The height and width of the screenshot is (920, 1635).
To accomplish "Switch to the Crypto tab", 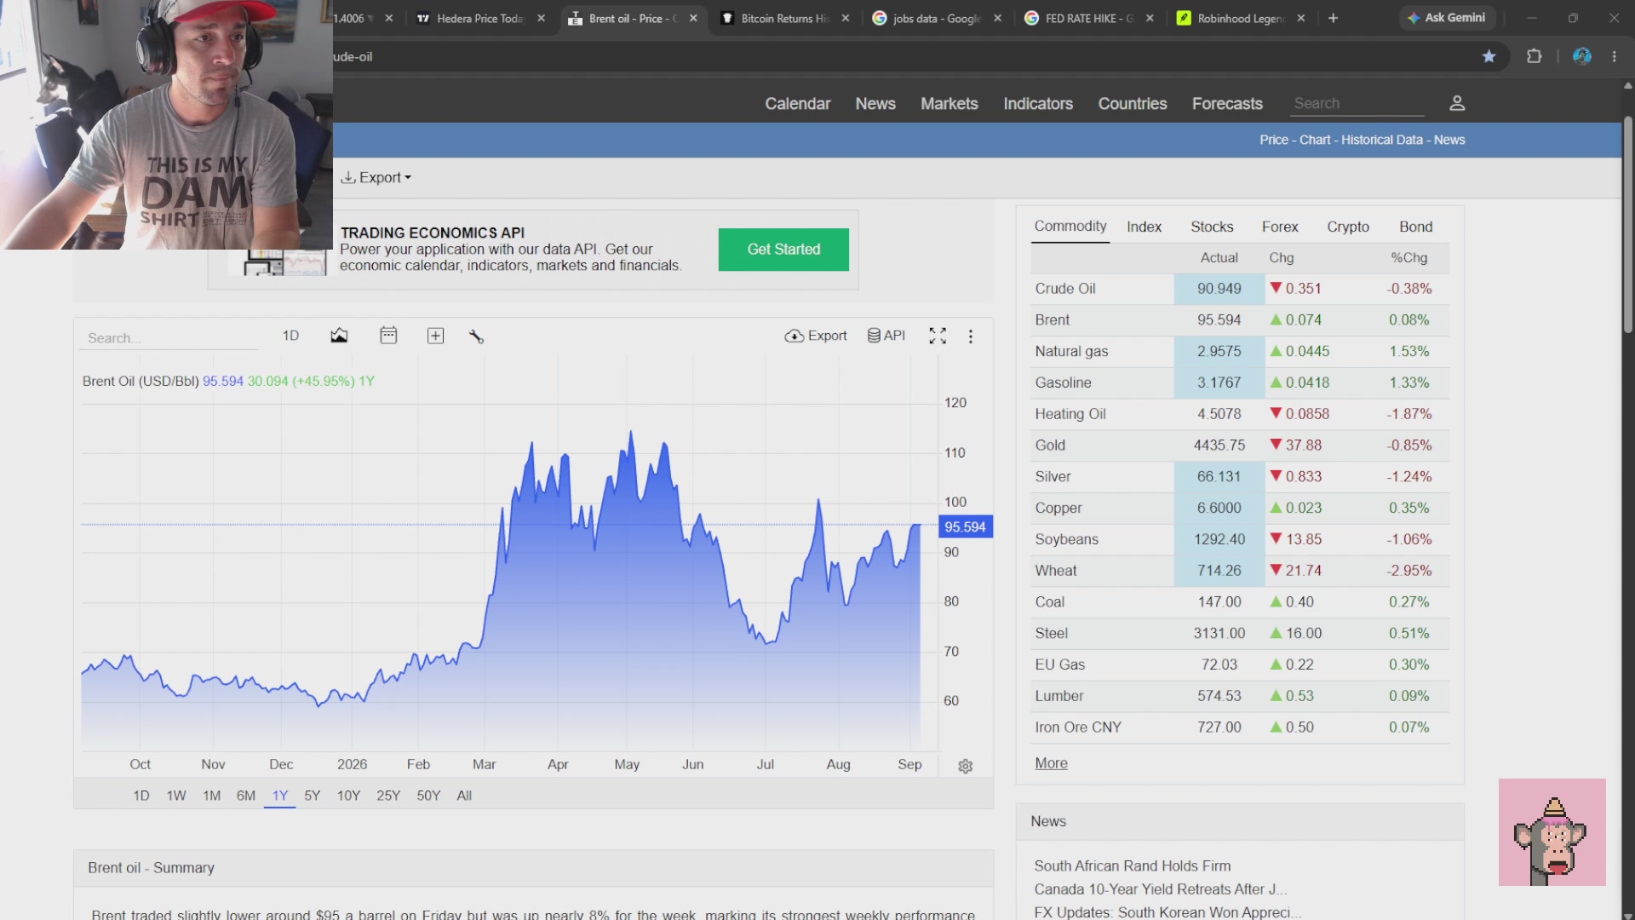I will tap(1348, 227).
